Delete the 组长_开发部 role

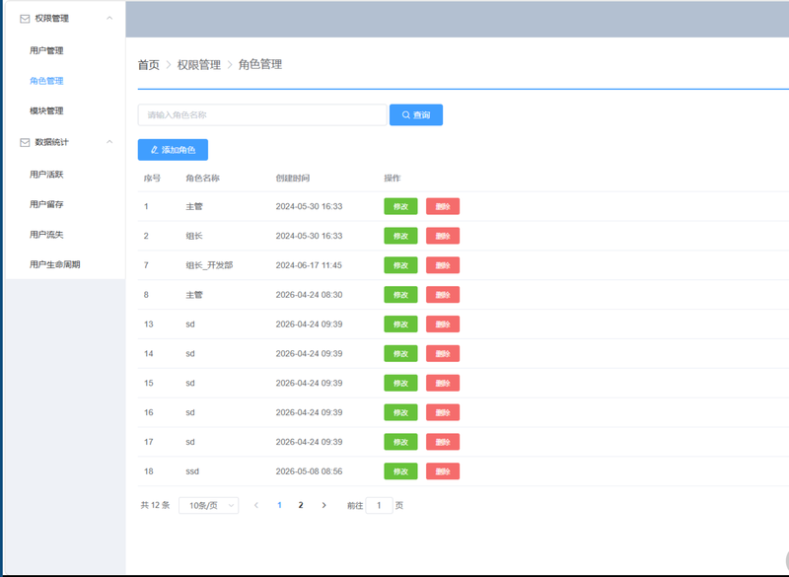[443, 265]
